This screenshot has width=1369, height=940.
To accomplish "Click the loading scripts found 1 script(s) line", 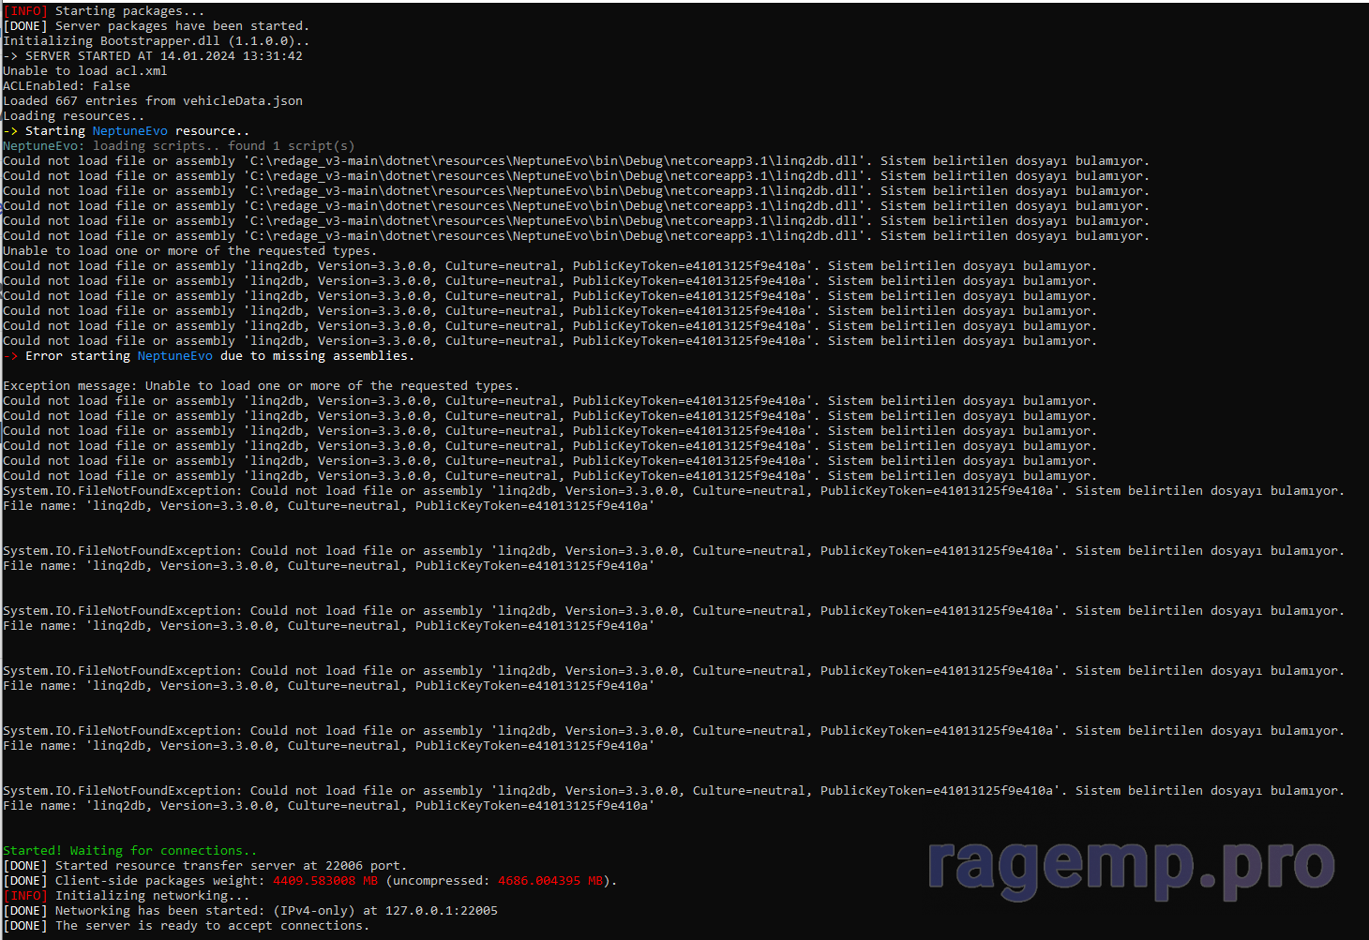I will click(x=179, y=146).
